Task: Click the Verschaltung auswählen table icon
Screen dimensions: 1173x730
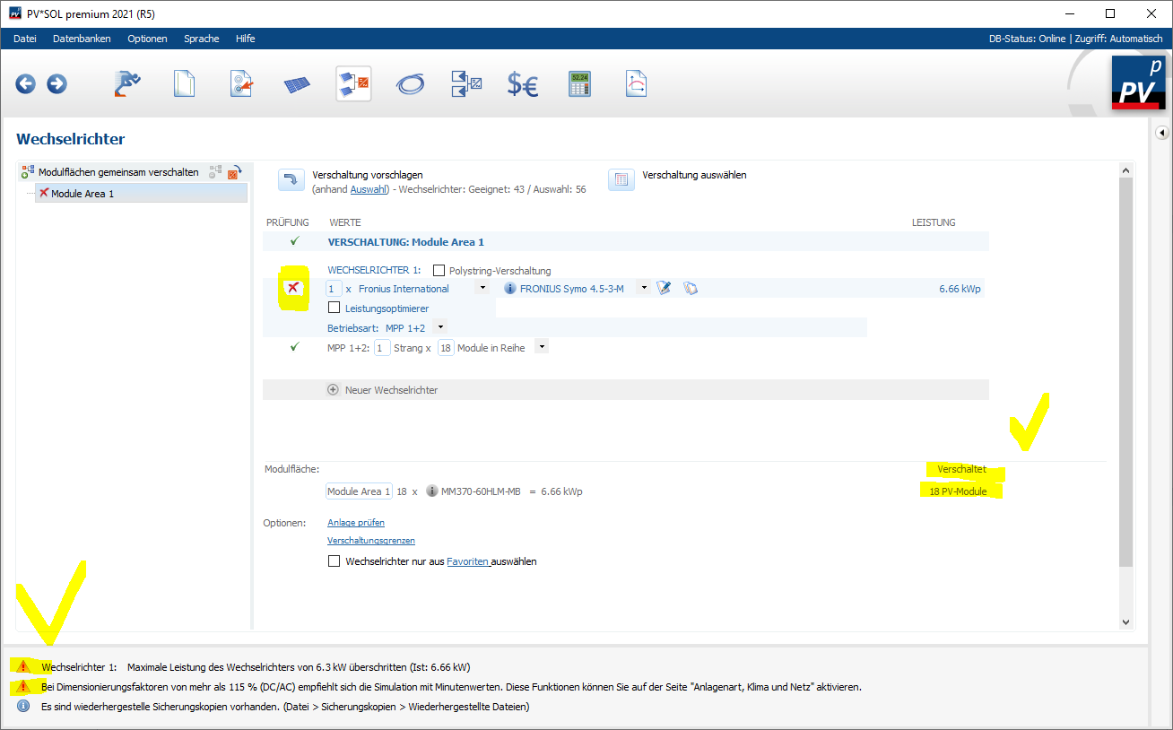Action: click(x=621, y=179)
